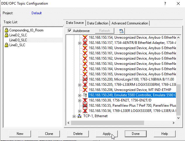Click device icon for 192.168.150.157 adapter
Image resolution: width=185 pixels, height=141 pixels.
(x=85, y=43)
